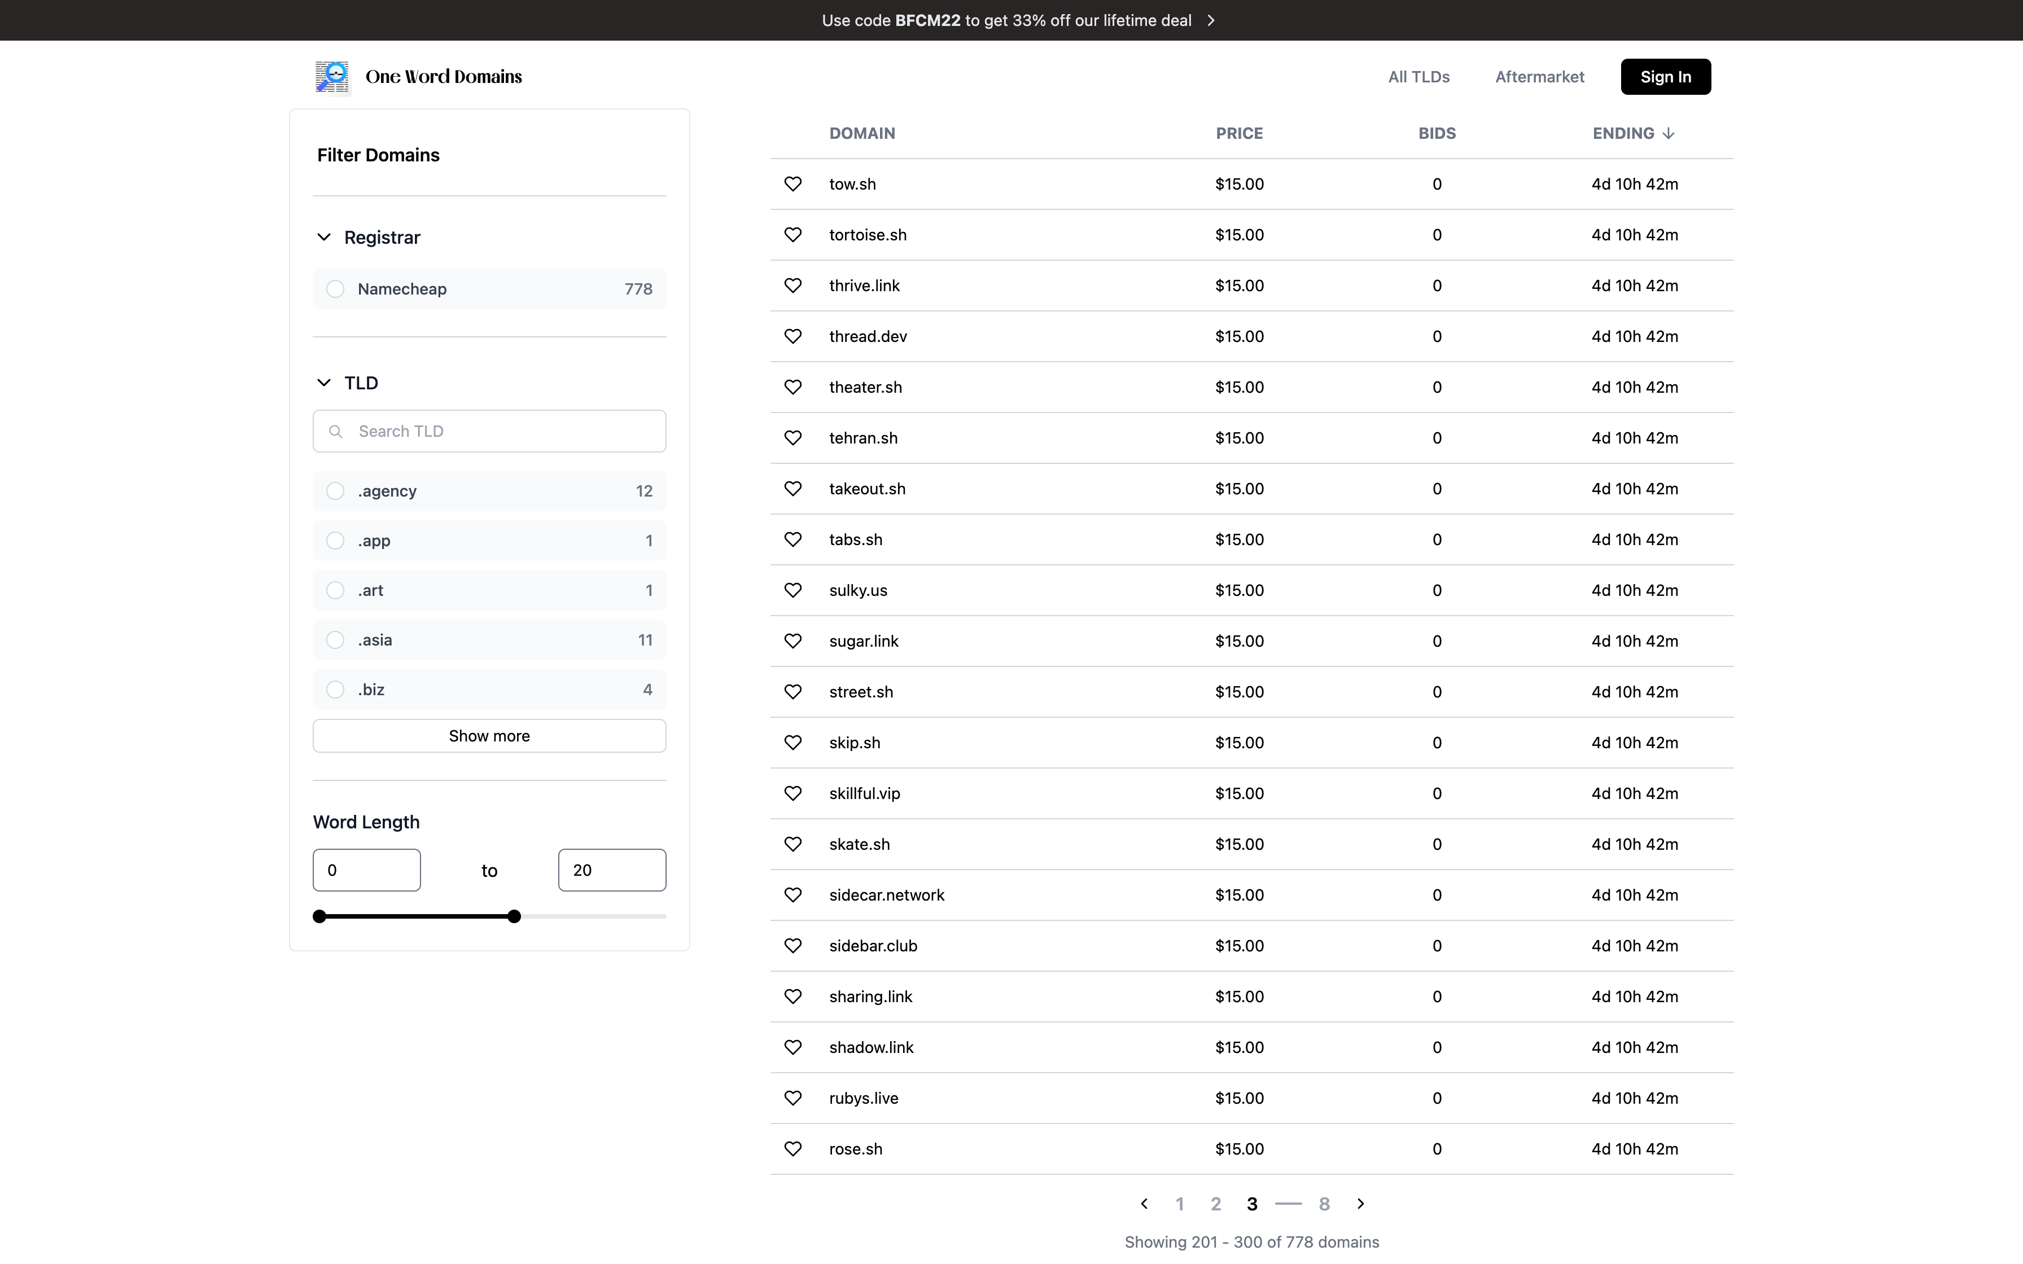Go to previous page arrow
The image size is (2023, 1264).
[1144, 1204]
